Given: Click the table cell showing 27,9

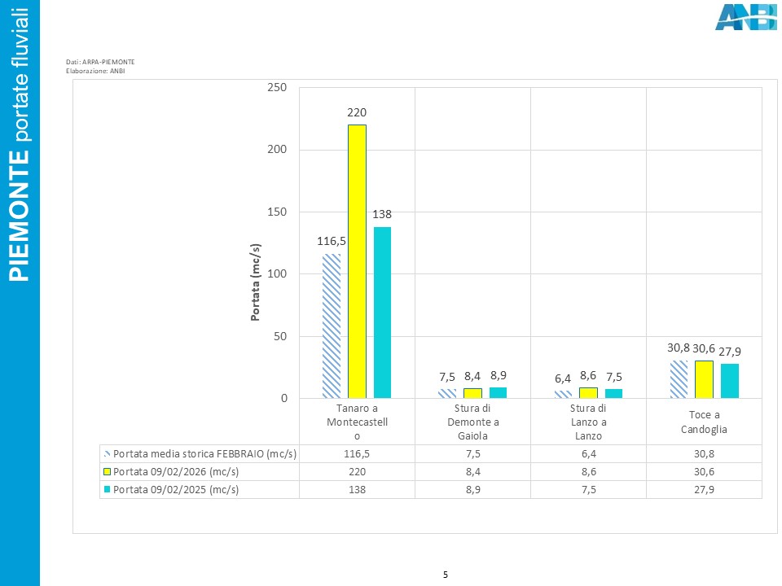Looking at the screenshot, I should (704, 489).
